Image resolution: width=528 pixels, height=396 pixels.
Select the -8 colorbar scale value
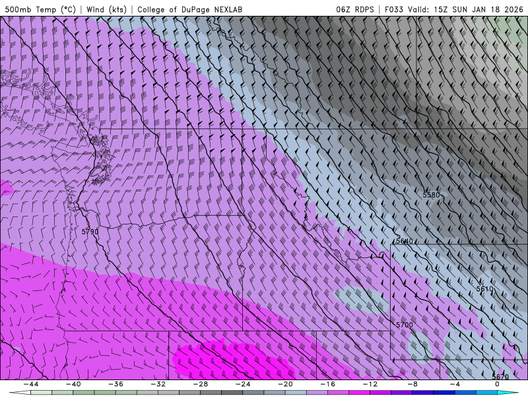coord(412,384)
